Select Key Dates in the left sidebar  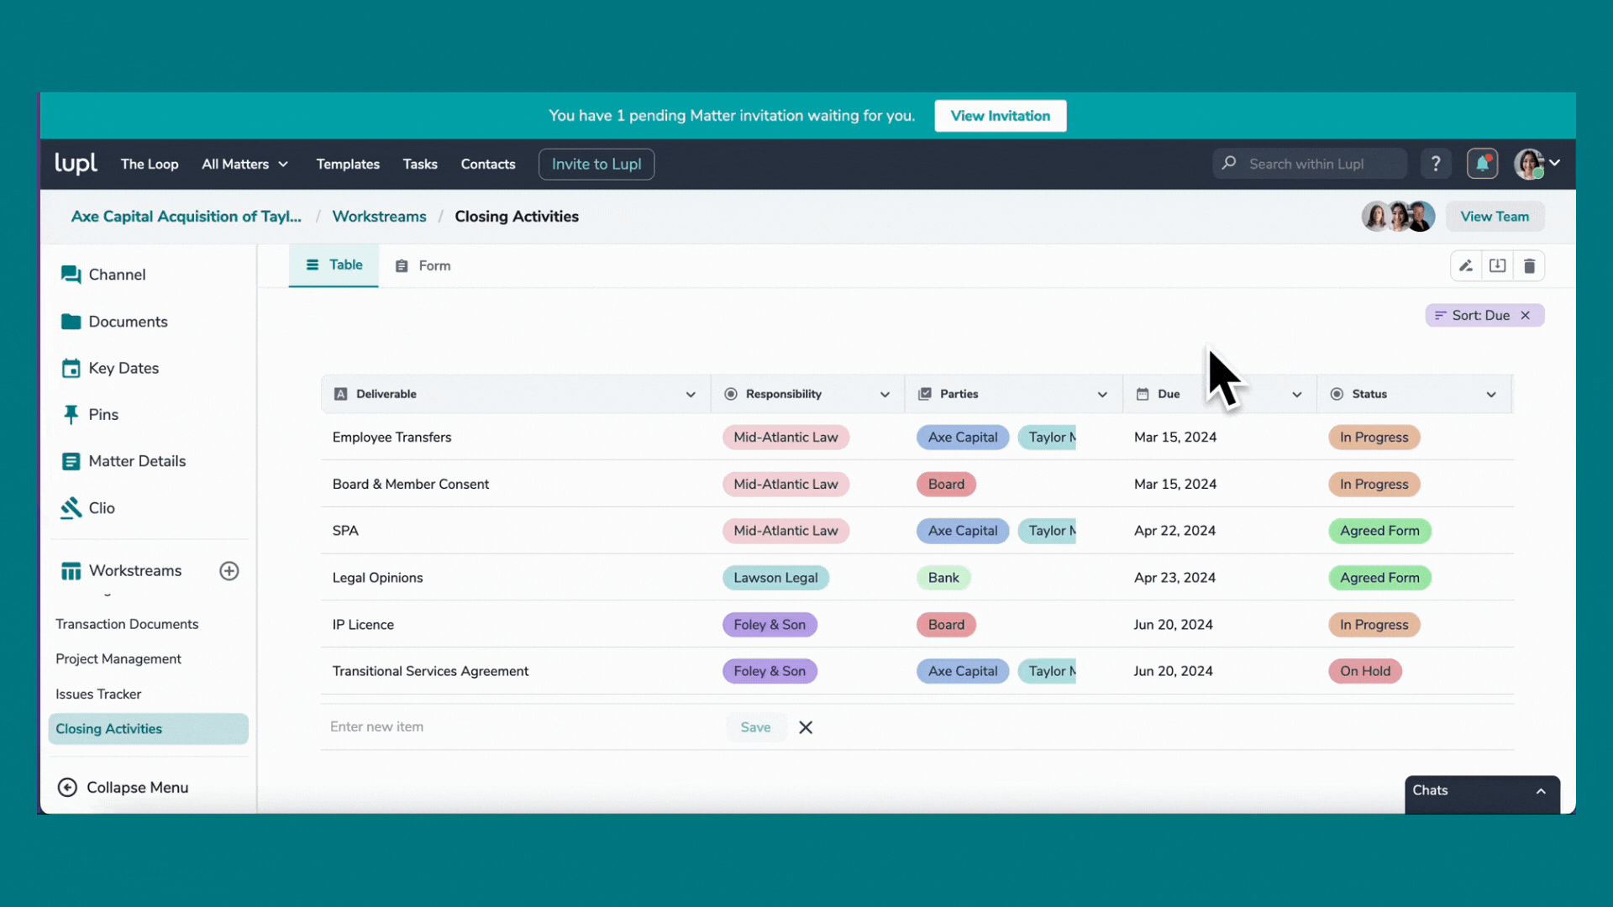tap(123, 368)
